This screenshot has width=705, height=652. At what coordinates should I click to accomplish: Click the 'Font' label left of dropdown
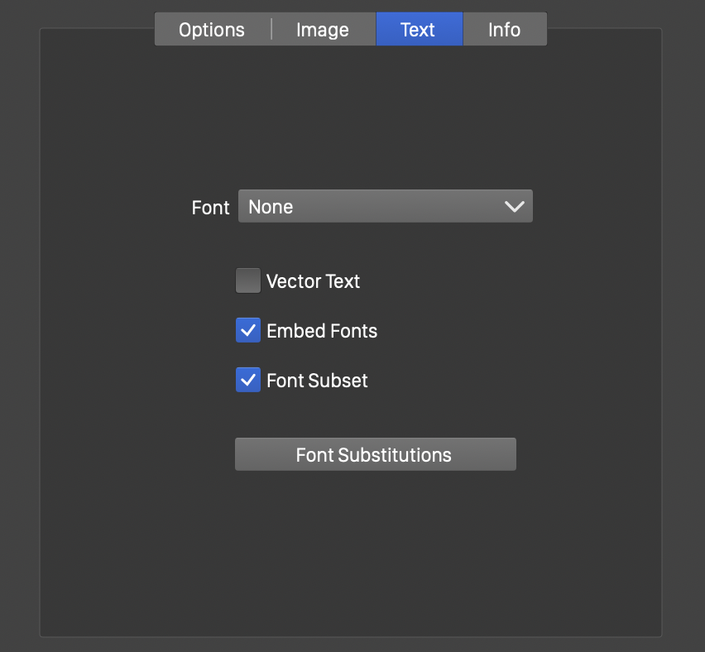(210, 208)
